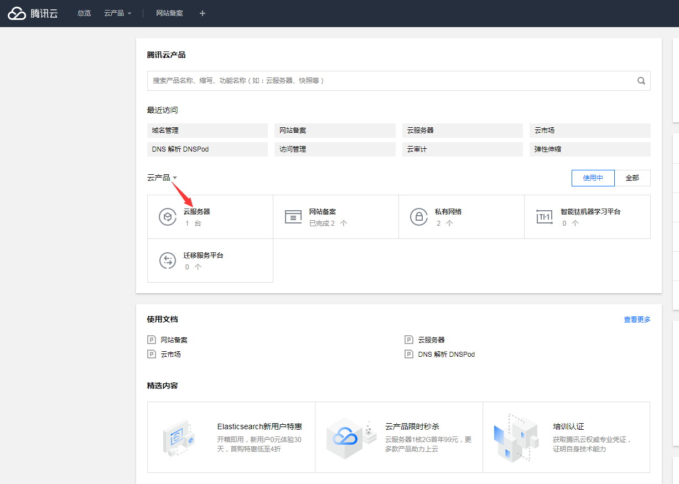Viewport: 679px width, 484px height.
Task: Open recent visit 访问管理
Action: click(335, 149)
